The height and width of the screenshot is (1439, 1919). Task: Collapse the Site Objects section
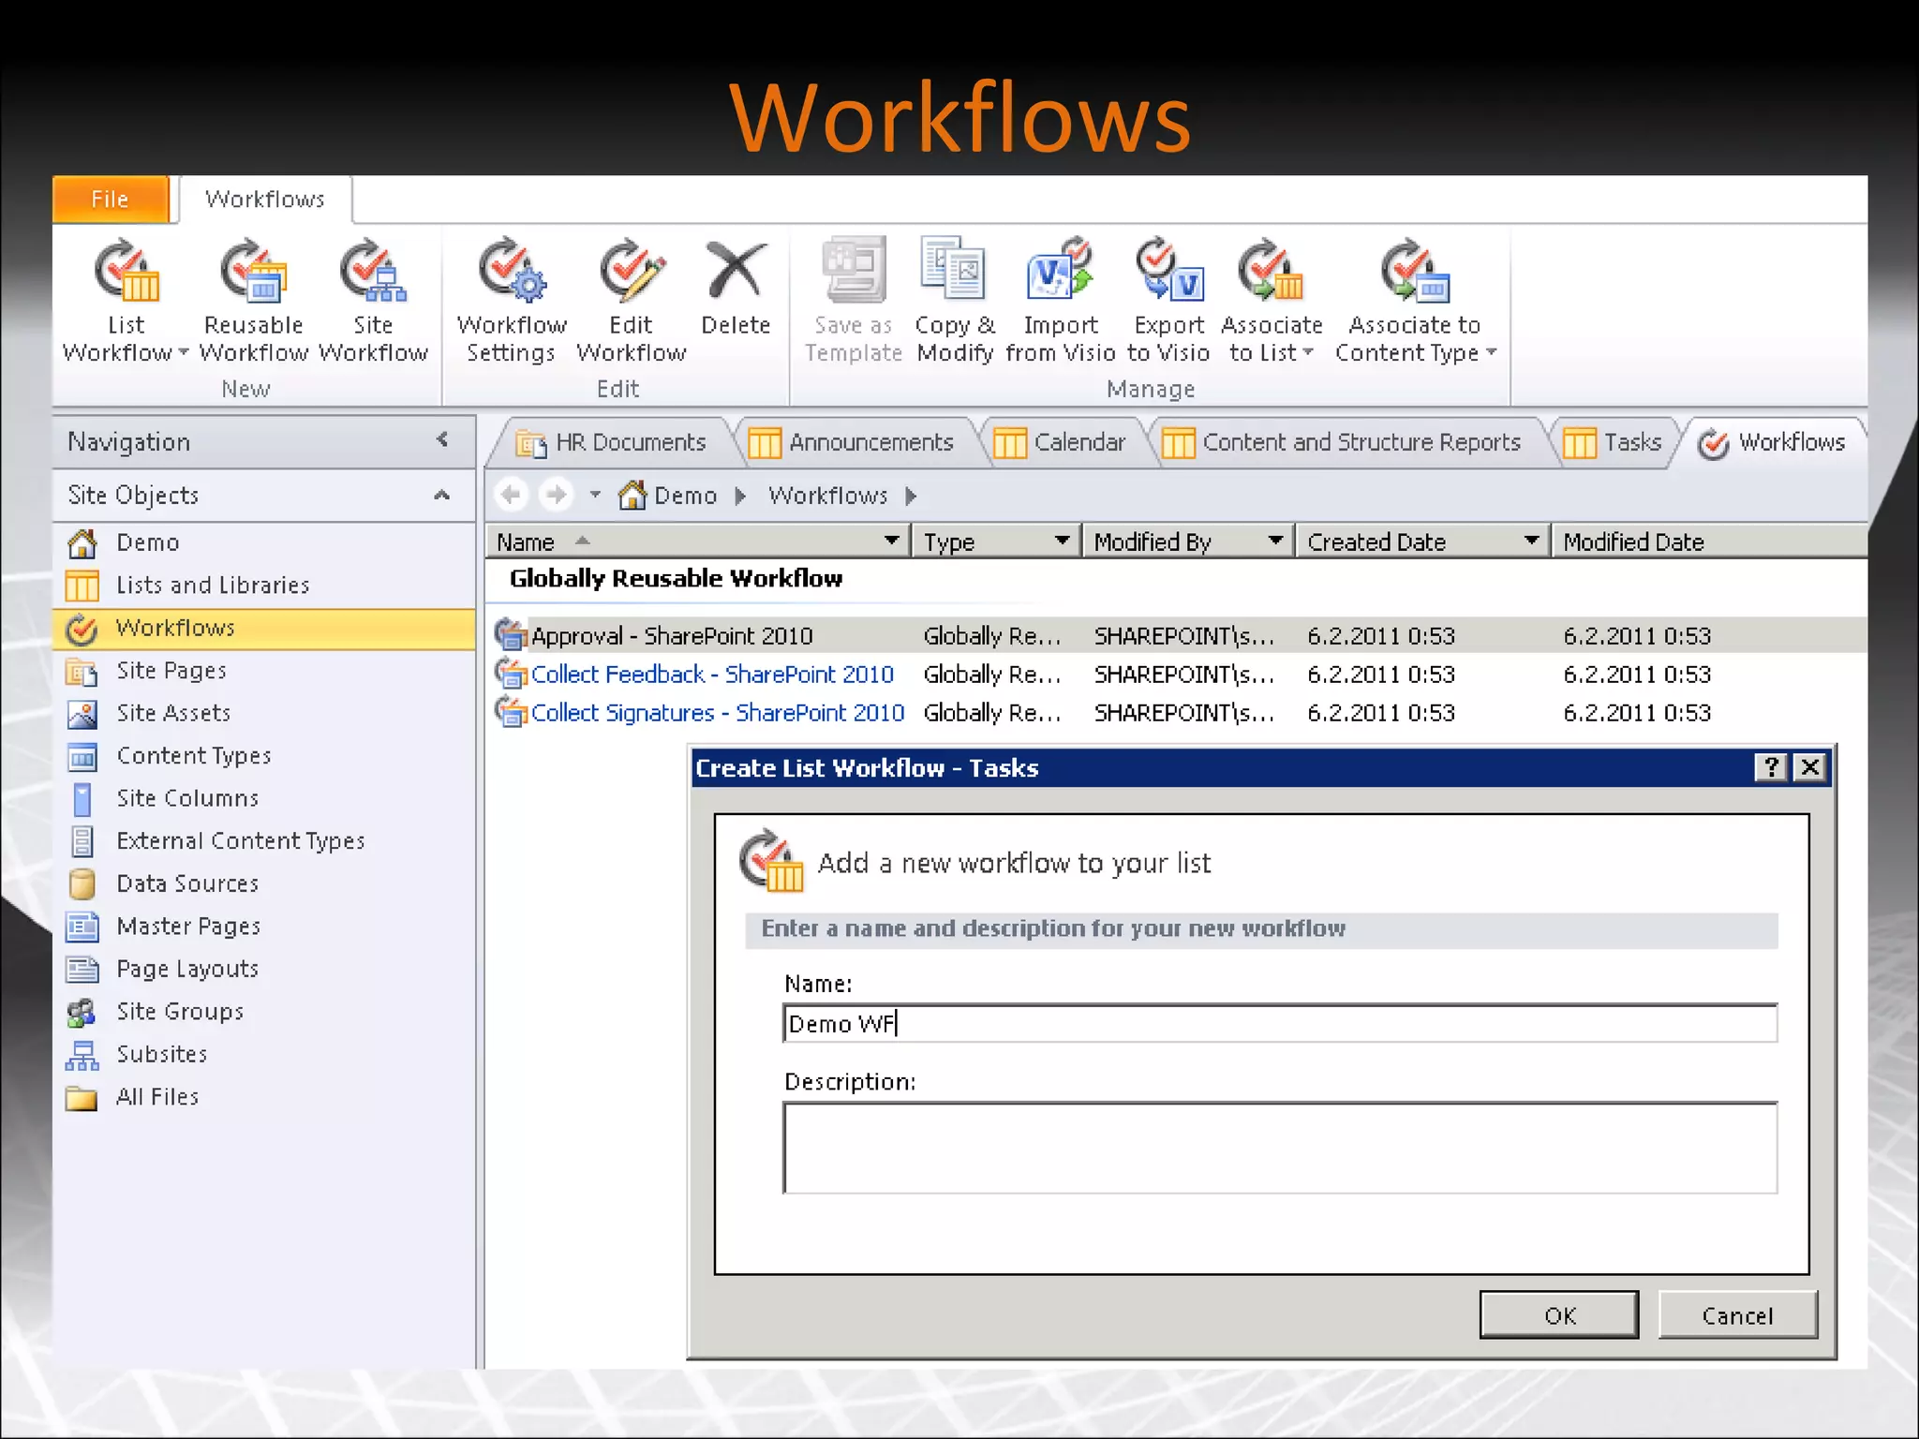[x=442, y=495]
